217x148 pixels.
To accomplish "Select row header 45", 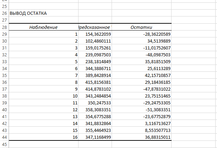I will click(4, 144).
